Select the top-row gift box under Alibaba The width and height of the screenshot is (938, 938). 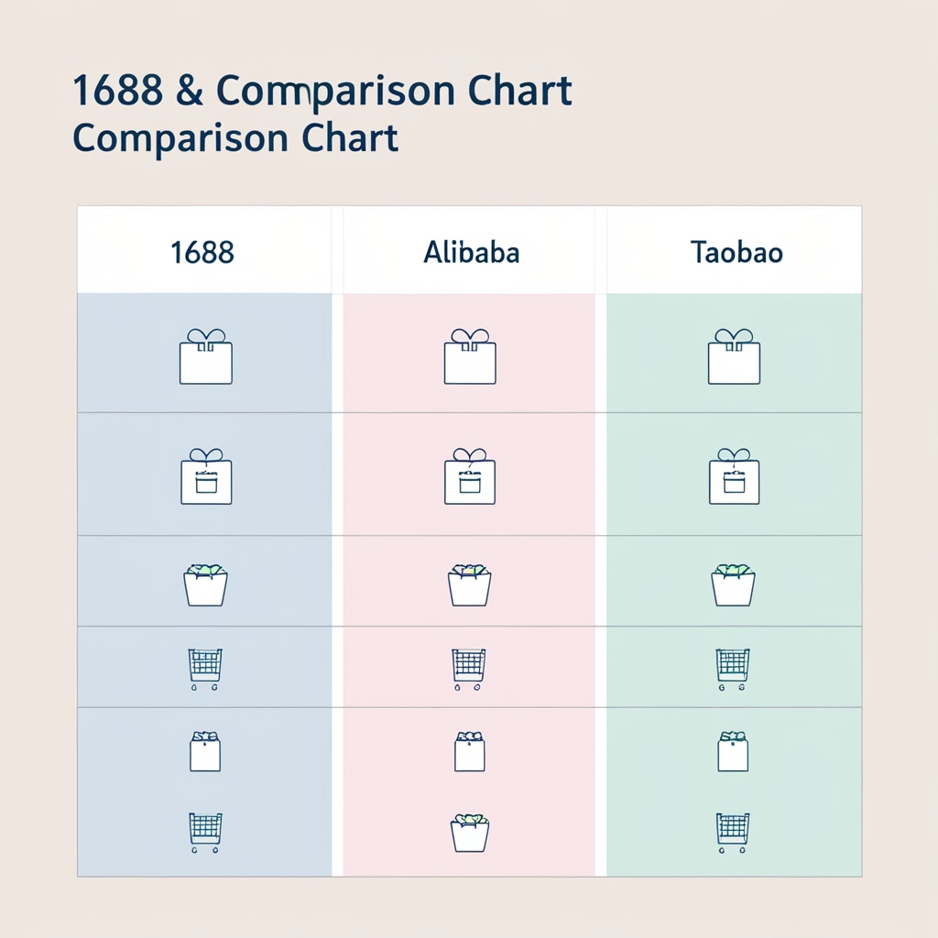tap(470, 356)
